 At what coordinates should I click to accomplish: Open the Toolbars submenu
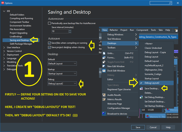[120, 48]
